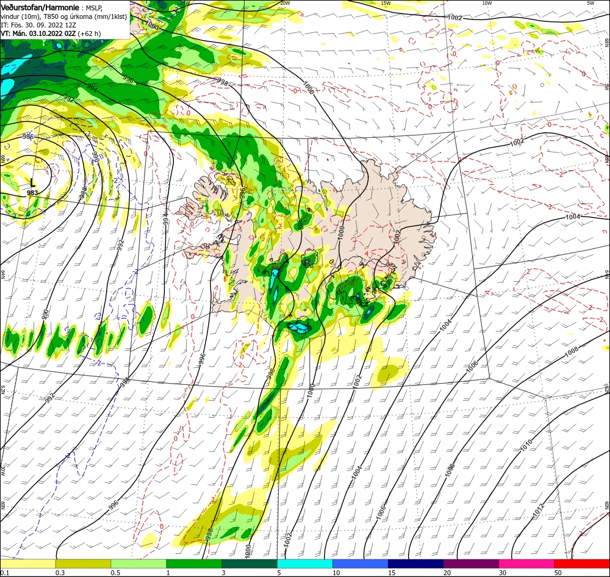The width and height of the screenshot is (610, 577).
Task: Click the yellow 0.1–0.3 legend swatch
Action: coord(27,564)
